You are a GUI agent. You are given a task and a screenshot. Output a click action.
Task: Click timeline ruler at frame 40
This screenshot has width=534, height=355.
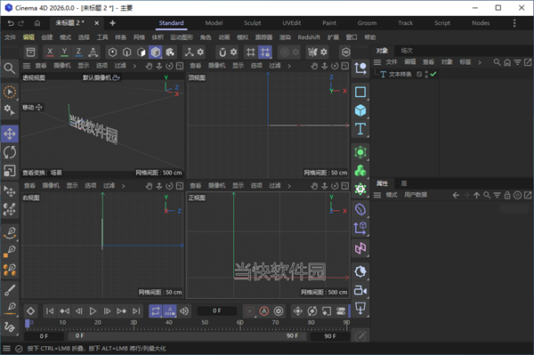tap(169, 323)
